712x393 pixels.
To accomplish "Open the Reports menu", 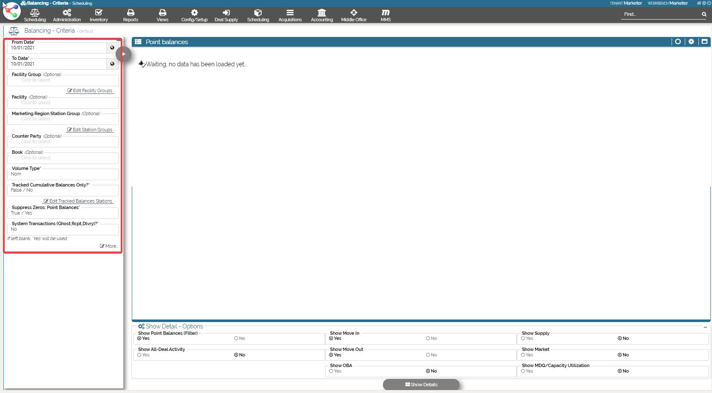I will click(130, 15).
